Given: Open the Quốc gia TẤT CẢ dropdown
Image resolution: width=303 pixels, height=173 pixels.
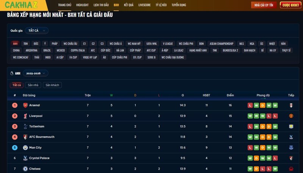Looking at the screenshot, I should (x=37, y=30).
